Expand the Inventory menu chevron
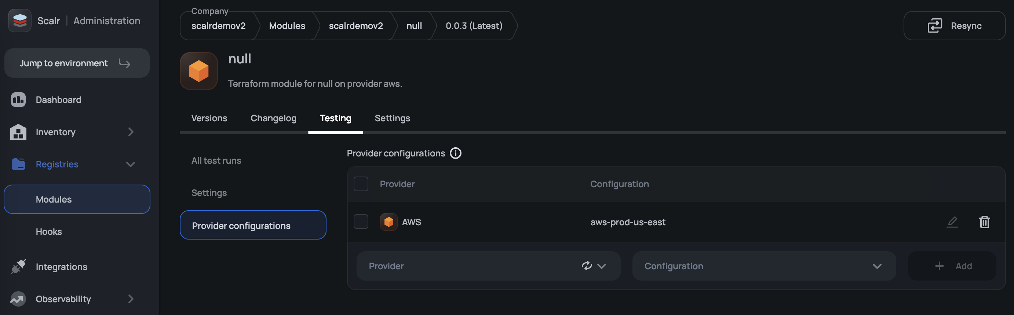This screenshot has width=1014, height=315. [131, 132]
